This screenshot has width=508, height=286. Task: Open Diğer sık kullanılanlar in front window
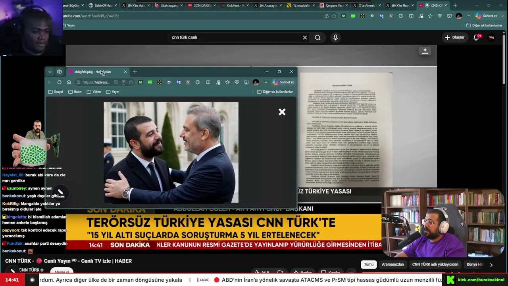pyautogui.click(x=275, y=92)
